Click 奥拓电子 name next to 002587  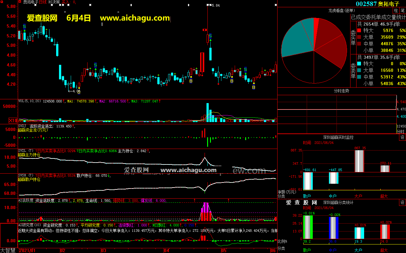coord(389,4)
